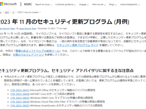Click the November 14, 2023 date text
The height and width of the screenshot is (109, 146).
coord(46,28)
